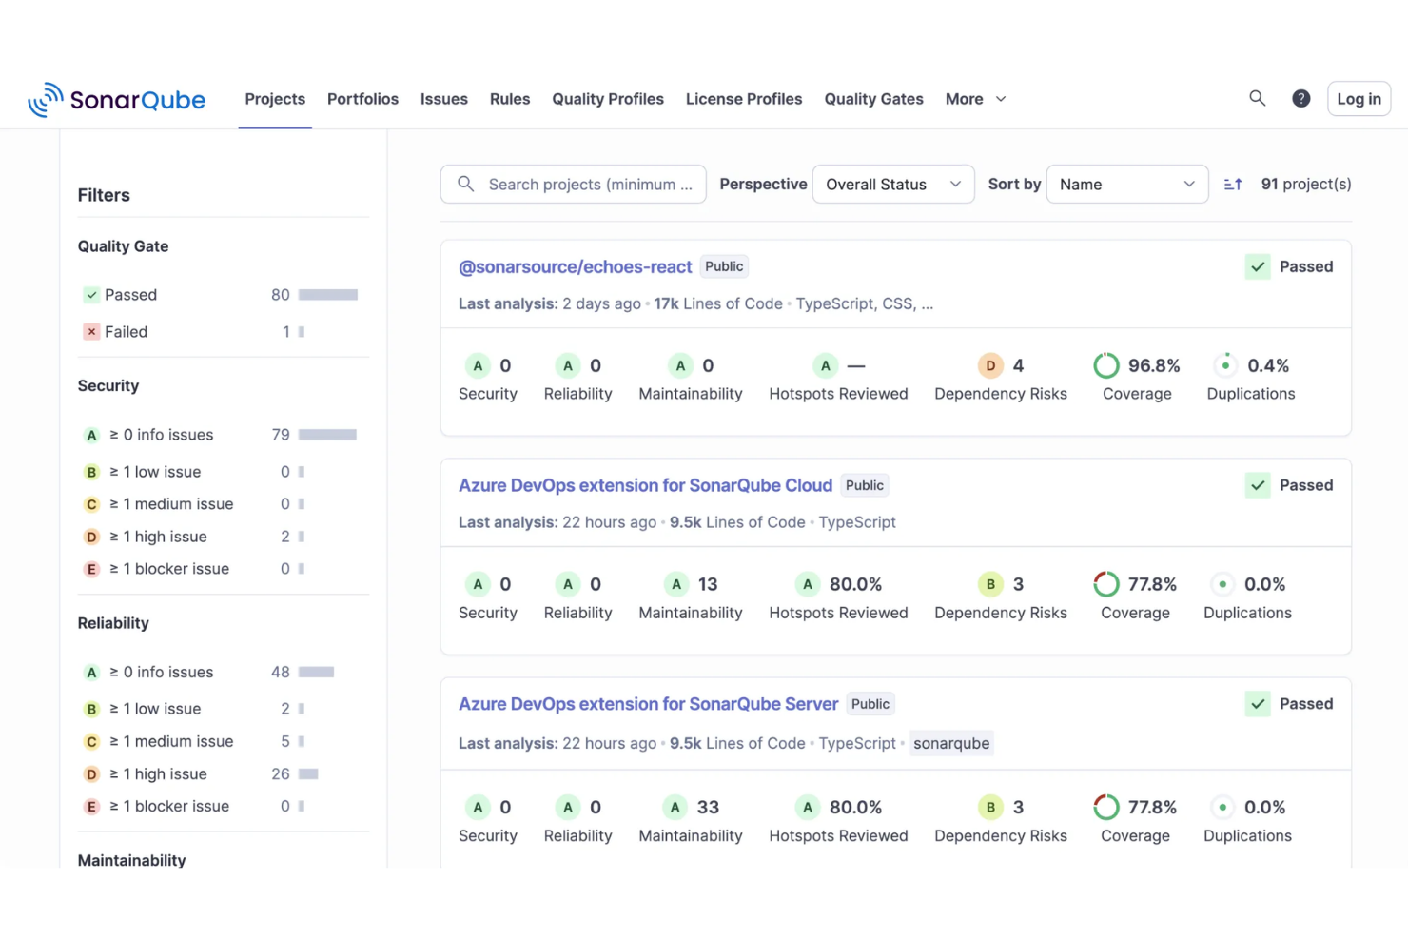Open the @sonarsource/echoes-react project
1408x939 pixels.
pos(575,266)
